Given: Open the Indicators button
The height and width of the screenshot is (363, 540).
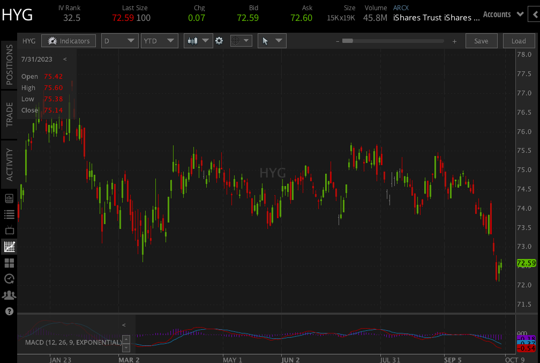Looking at the screenshot, I should (x=69, y=41).
